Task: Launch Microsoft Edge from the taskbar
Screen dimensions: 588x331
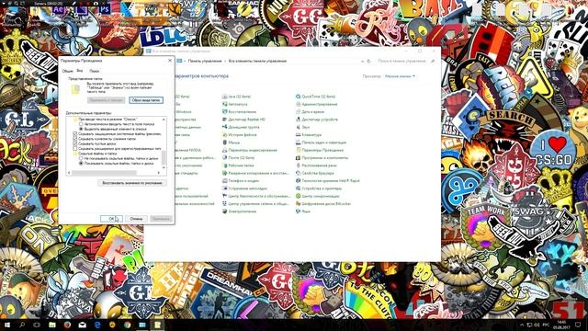Action: click(x=97, y=325)
